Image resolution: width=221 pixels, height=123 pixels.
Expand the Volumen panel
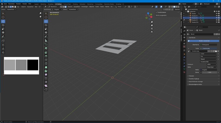point(192,76)
